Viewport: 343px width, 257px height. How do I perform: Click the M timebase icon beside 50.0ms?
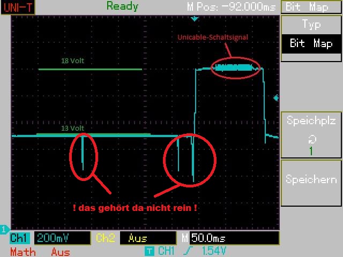(x=185, y=238)
